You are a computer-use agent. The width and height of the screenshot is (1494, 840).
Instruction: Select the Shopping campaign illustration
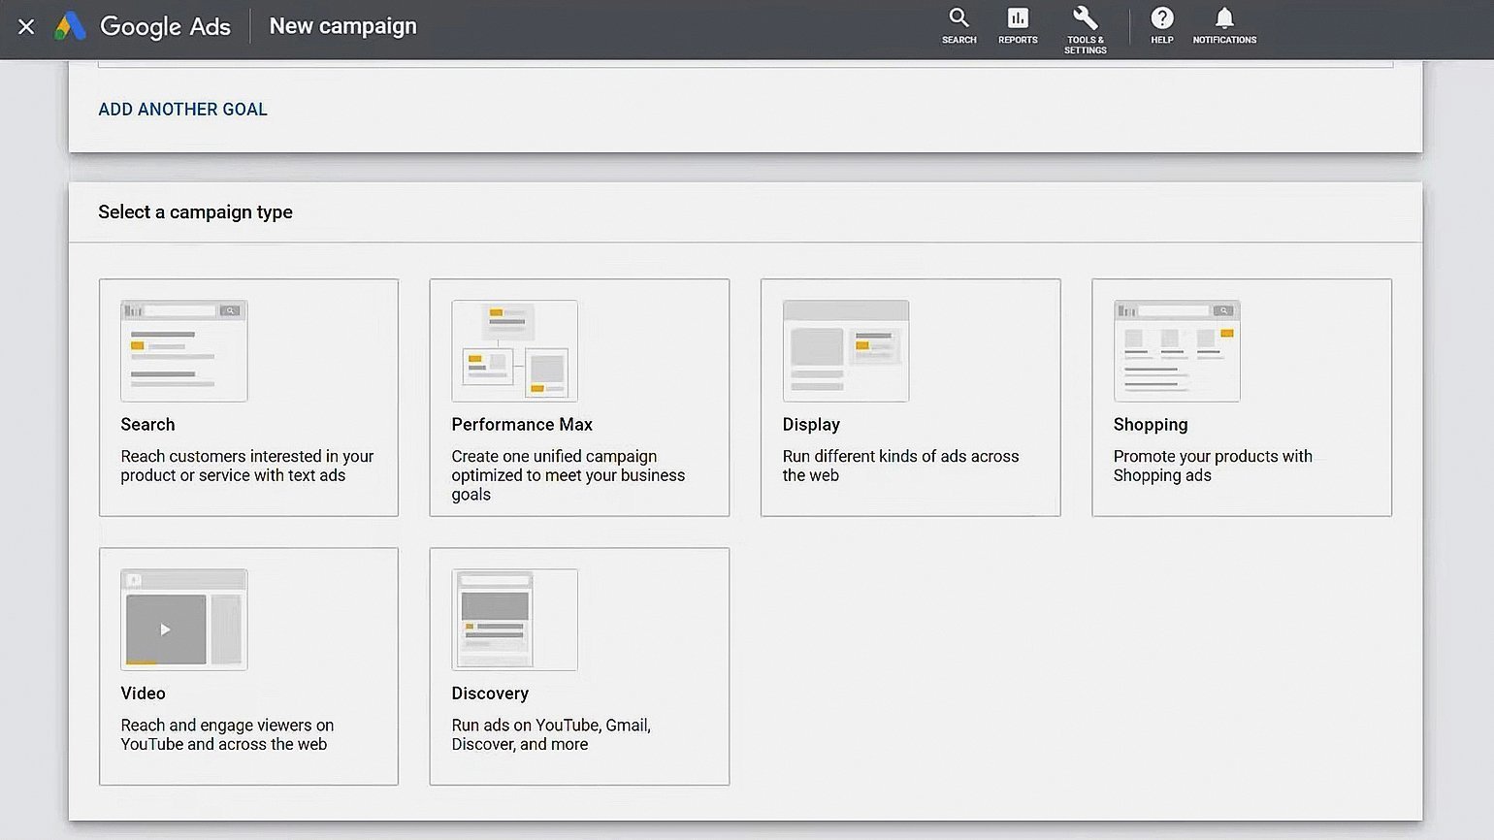coord(1177,351)
